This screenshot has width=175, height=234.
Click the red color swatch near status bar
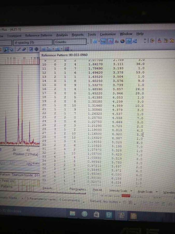click(126, 196)
